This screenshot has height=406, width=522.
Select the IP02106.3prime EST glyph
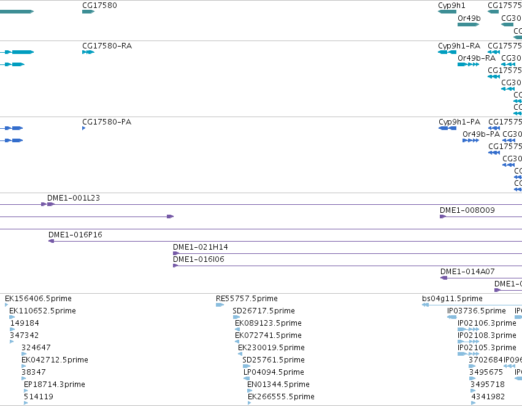pos(469,329)
